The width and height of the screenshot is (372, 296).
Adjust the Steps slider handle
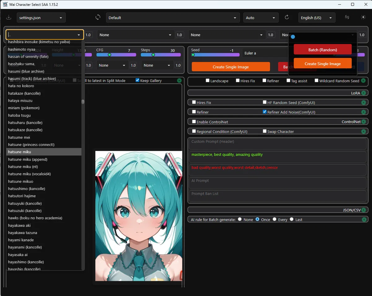[153, 55]
